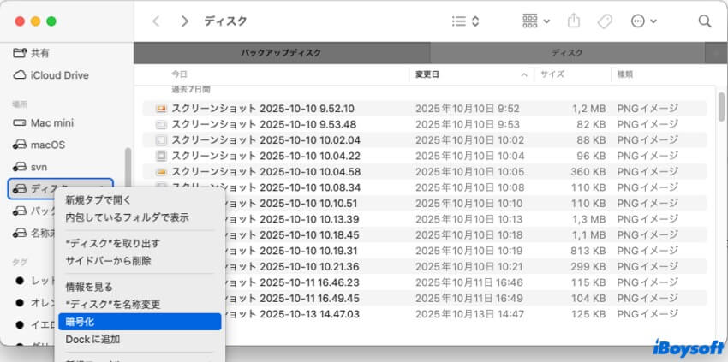Sort by 変更日 column header
728x362 pixels.
(427, 74)
